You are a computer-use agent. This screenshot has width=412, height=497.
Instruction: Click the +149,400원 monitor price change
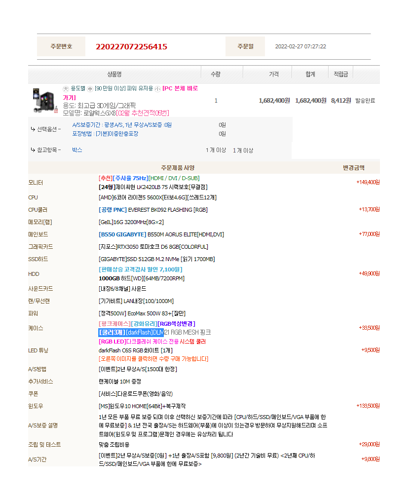(x=368, y=182)
